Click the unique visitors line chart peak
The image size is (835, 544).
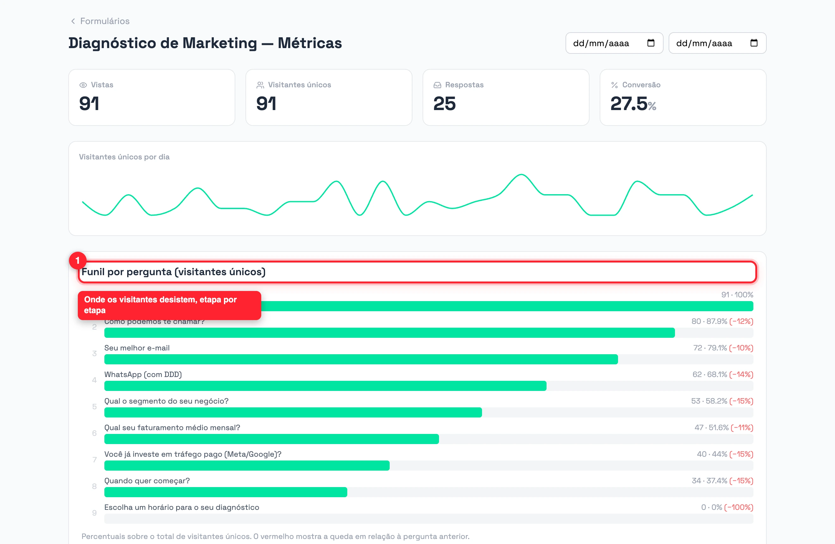point(521,175)
